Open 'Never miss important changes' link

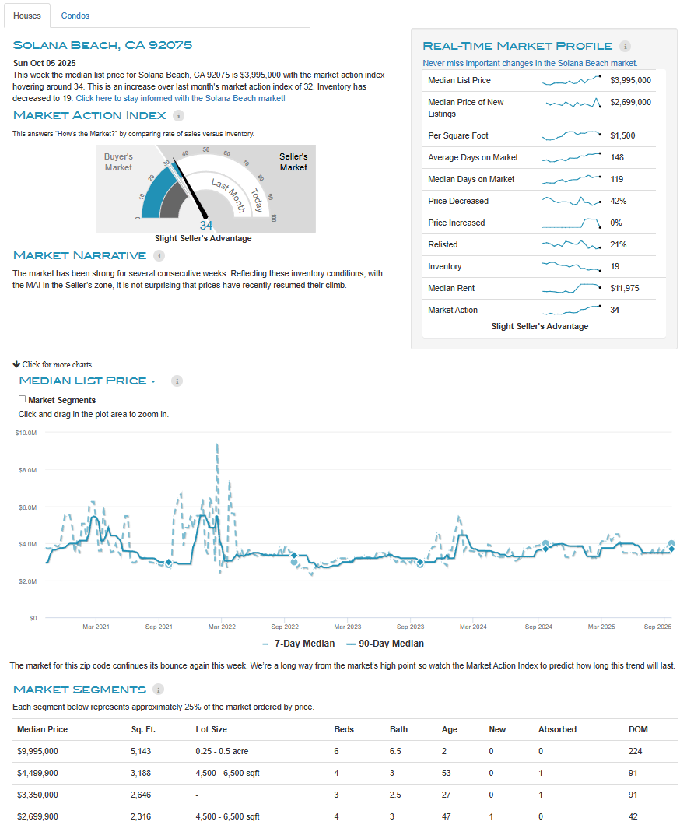(x=530, y=63)
